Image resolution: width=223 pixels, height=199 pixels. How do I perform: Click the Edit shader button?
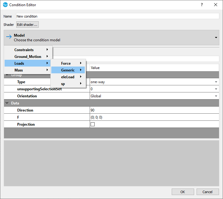point(27,25)
